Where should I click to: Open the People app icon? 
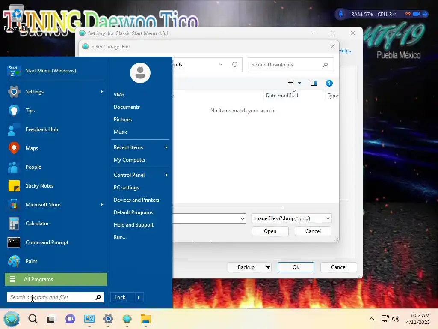14,167
